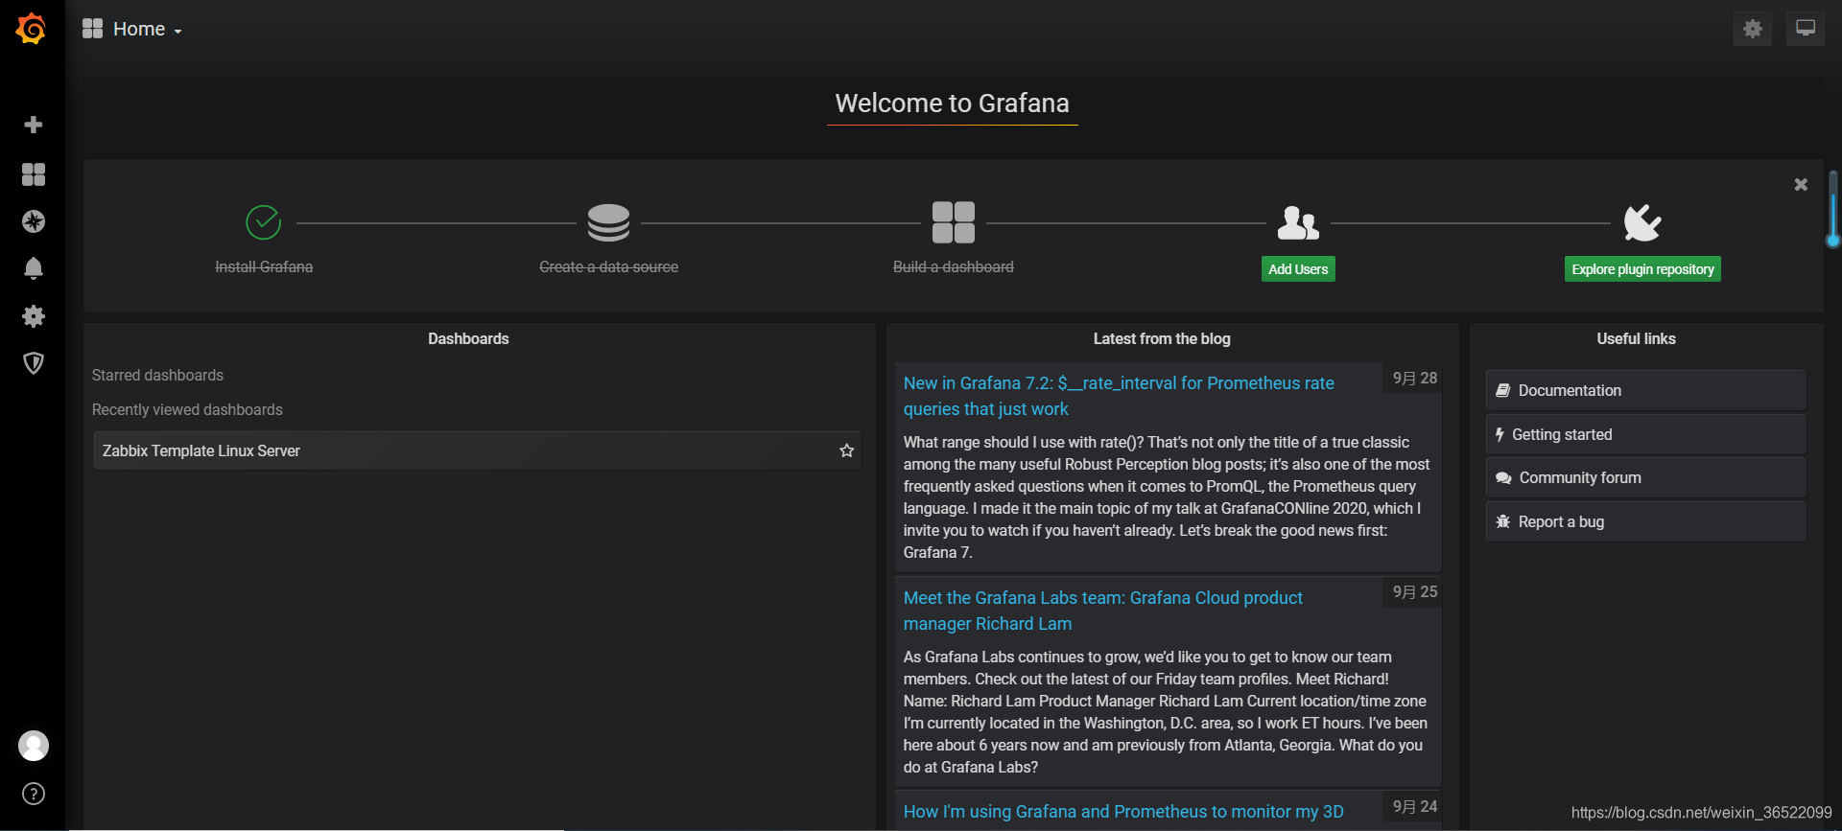Open dashboard settings gear at top right
This screenshot has width=1842, height=831.
click(1753, 29)
